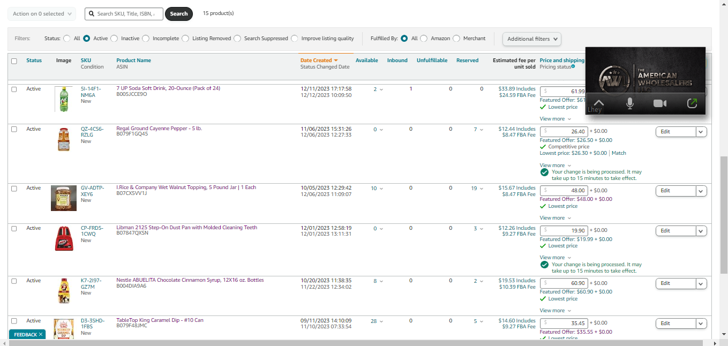Screen dimensions: 728x346
Task: Click Match link for Cayenne Pepper price
Action: (x=619, y=153)
